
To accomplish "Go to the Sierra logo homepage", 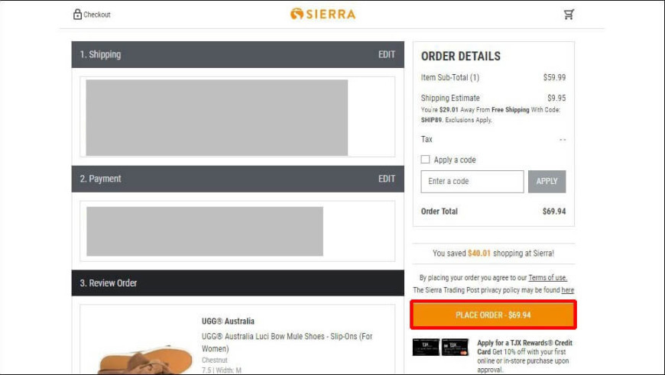I will (323, 14).
